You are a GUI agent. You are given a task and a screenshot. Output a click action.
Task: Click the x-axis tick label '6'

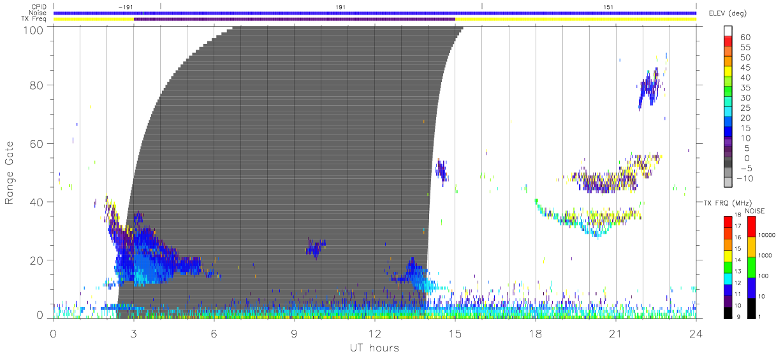tap(214, 333)
